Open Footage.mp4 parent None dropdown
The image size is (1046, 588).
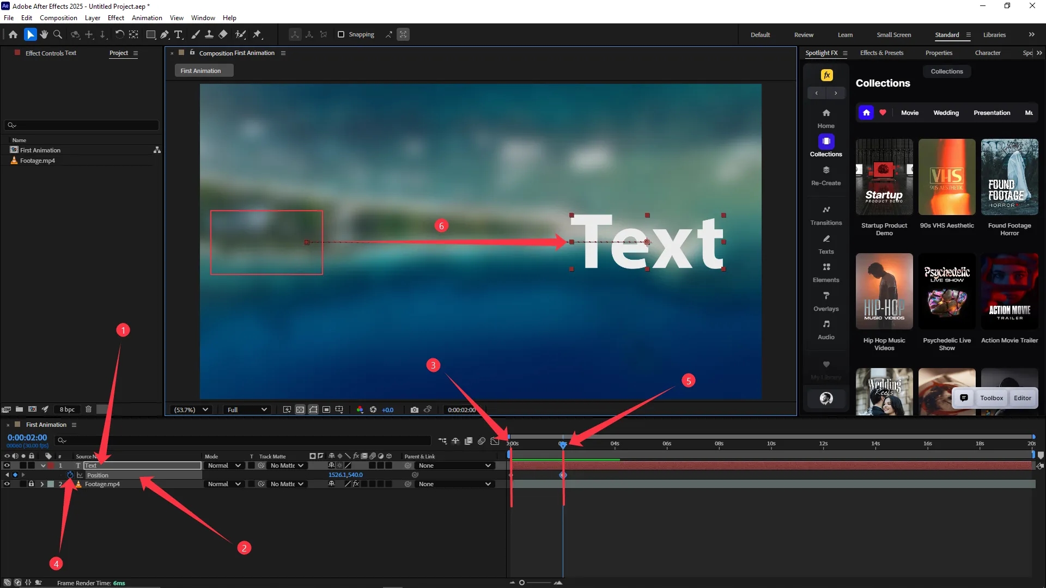(x=455, y=484)
